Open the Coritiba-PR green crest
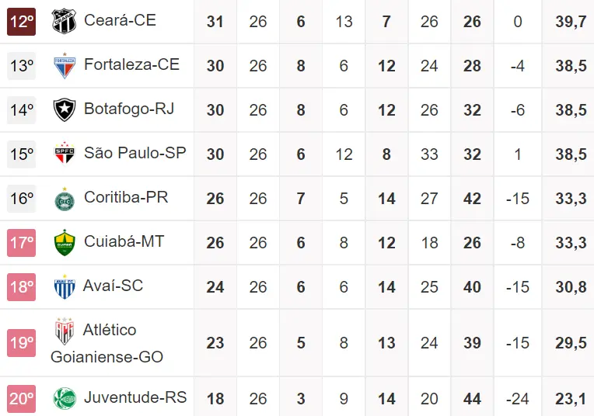594x416 pixels. (65, 199)
